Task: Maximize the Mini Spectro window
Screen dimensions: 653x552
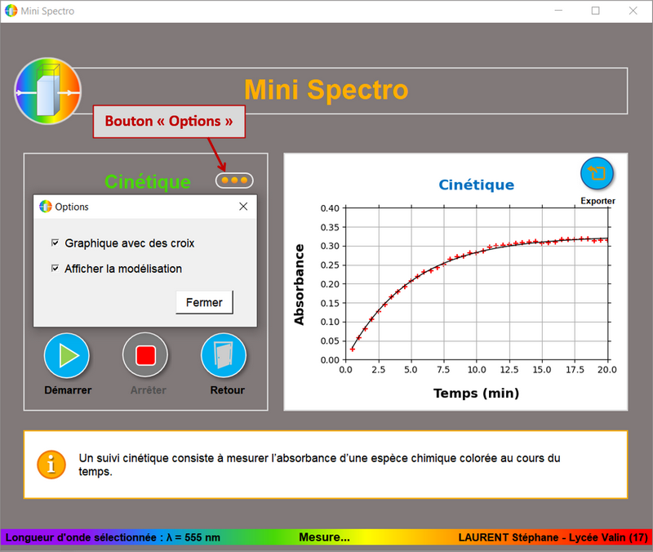Action: pyautogui.click(x=596, y=11)
